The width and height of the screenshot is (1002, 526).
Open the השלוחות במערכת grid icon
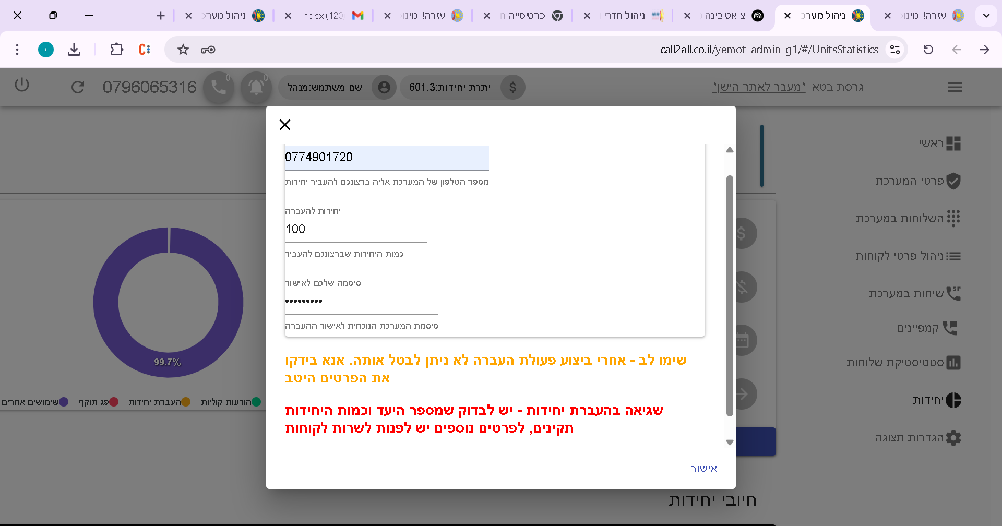(954, 218)
